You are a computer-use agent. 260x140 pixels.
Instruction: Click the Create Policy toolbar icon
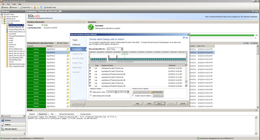click(21, 7)
